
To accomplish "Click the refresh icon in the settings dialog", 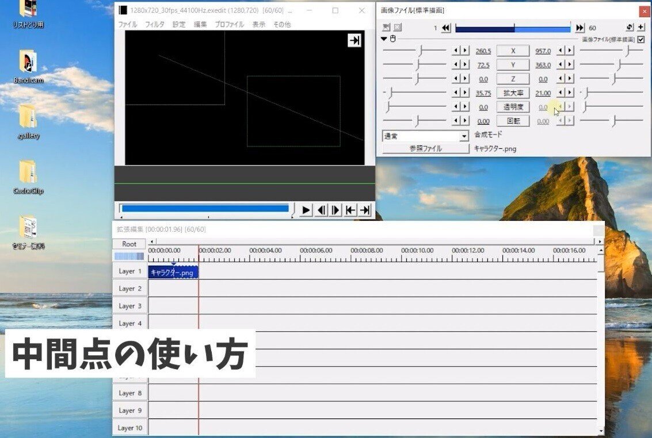I will 630,26.
